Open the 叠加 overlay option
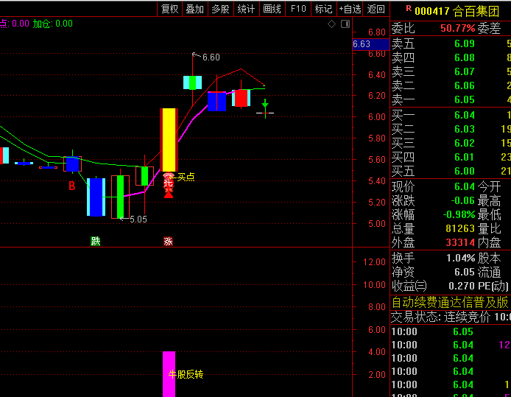The height and width of the screenshot is (397, 511). 195,9
